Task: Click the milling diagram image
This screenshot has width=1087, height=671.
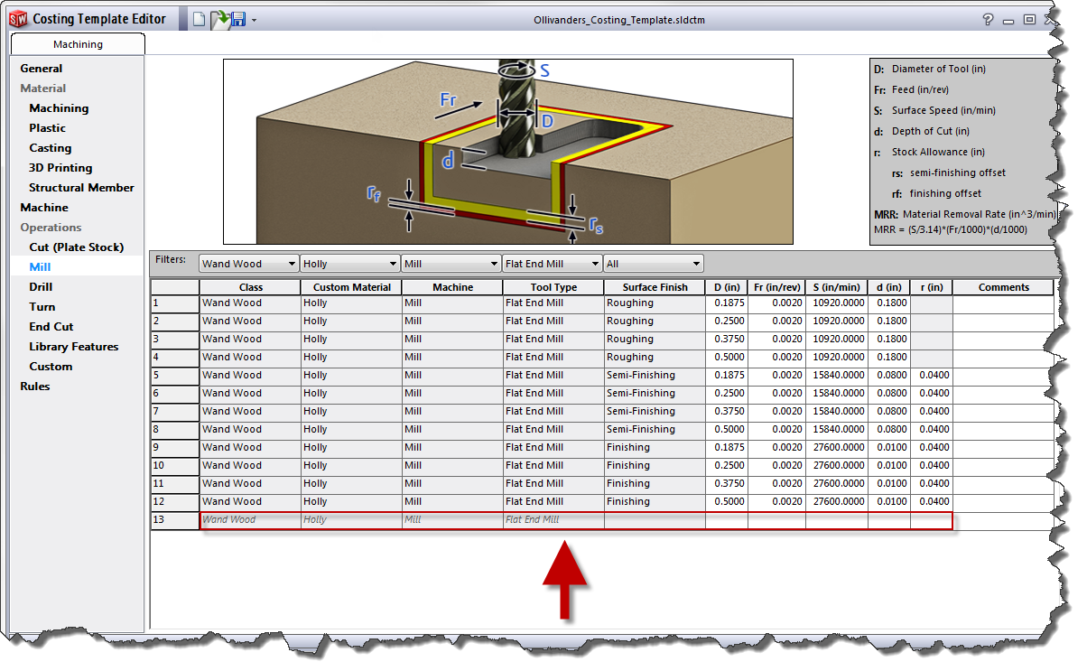Action: click(508, 152)
